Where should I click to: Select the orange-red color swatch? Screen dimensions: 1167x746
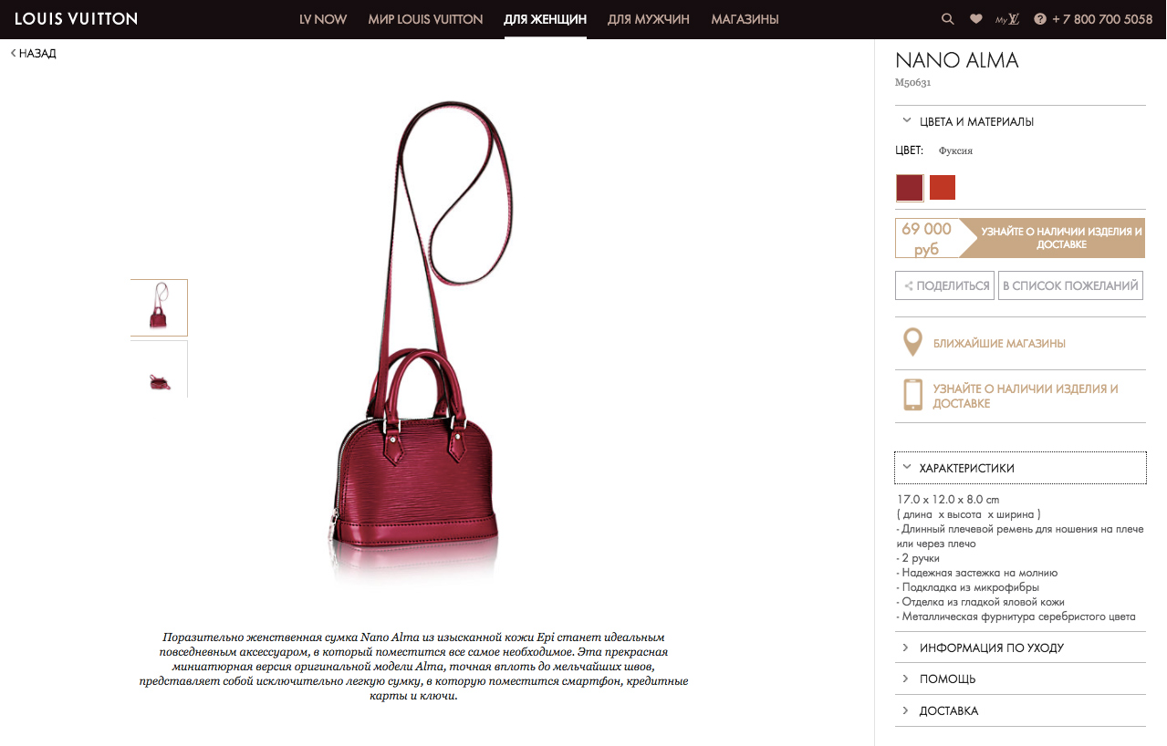[943, 187]
